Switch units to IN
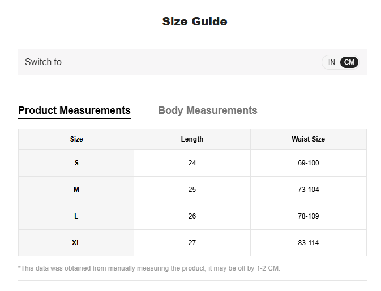This screenshot has width=381, height=291. click(x=332, y=62)
